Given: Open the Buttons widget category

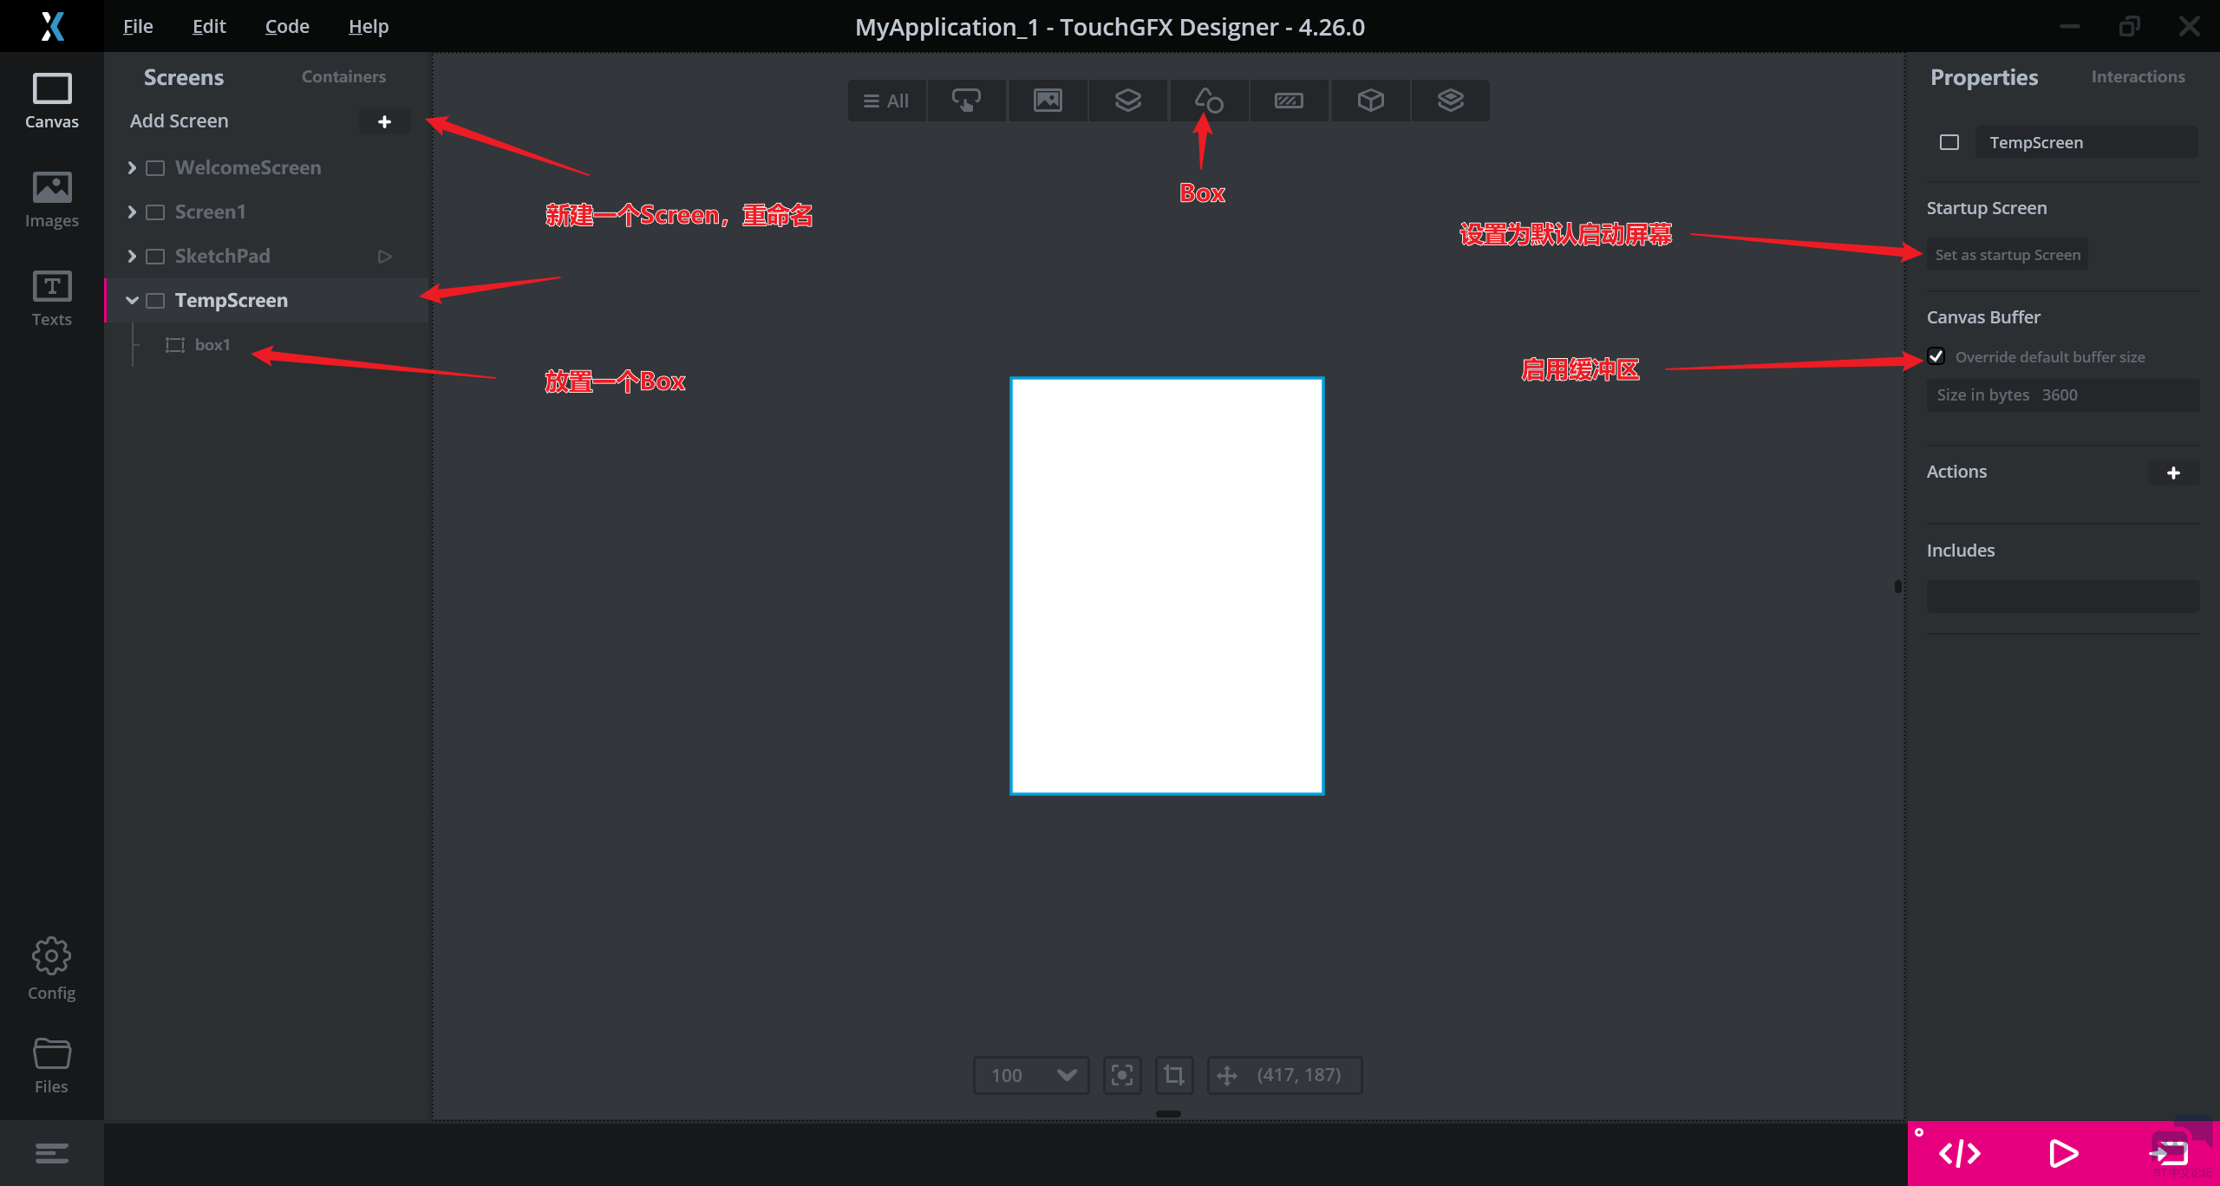Looking at the screenshot, I should 966,101.
